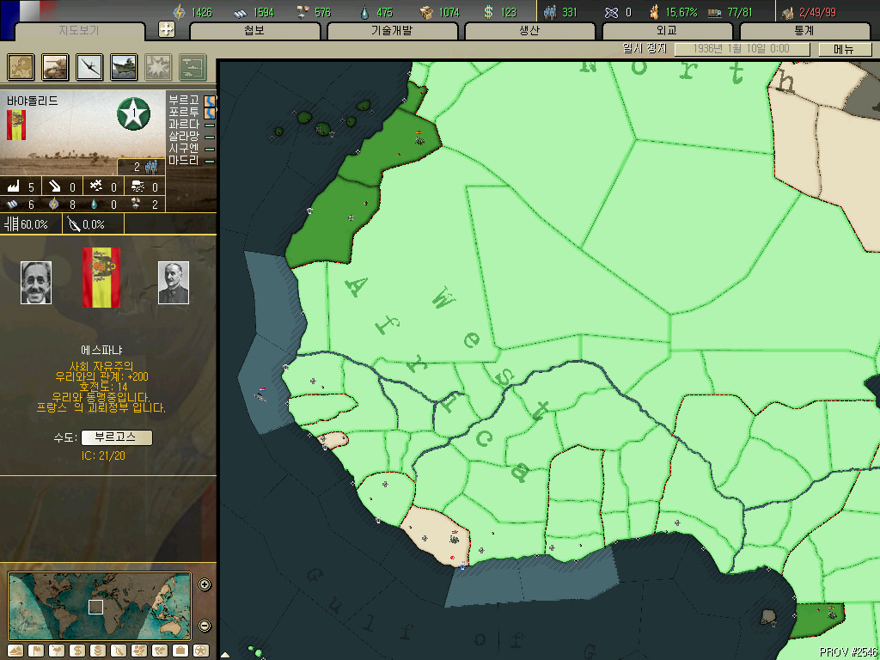
Task: Switch to region map mode icon
Action: [138, 651]
